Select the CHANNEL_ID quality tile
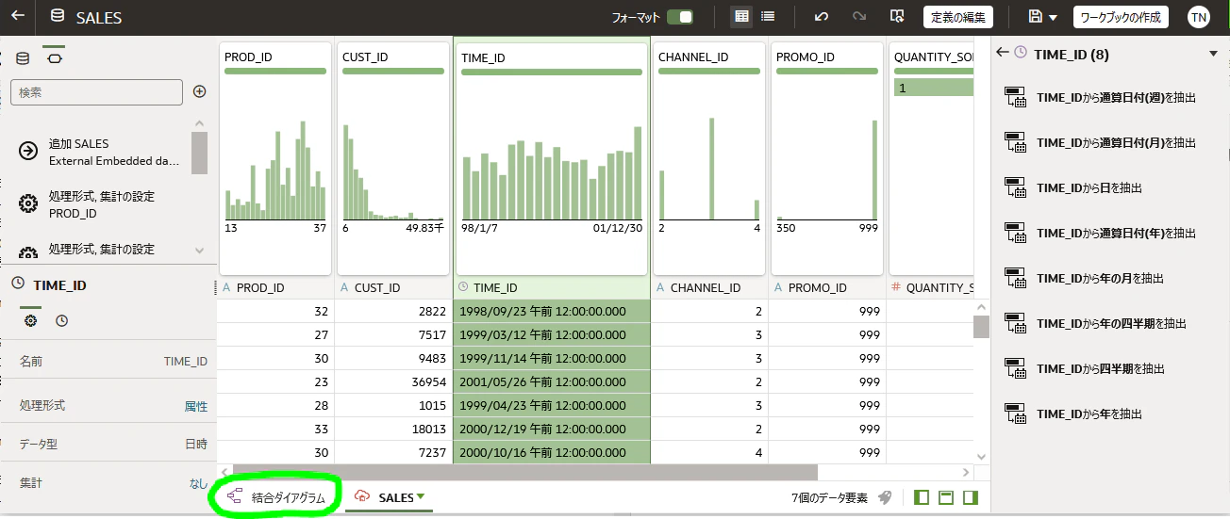 coord(709,157)
